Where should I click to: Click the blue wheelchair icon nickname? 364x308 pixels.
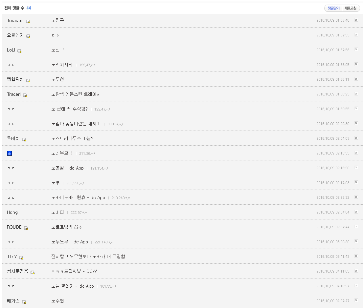click(x=10, y=153)
